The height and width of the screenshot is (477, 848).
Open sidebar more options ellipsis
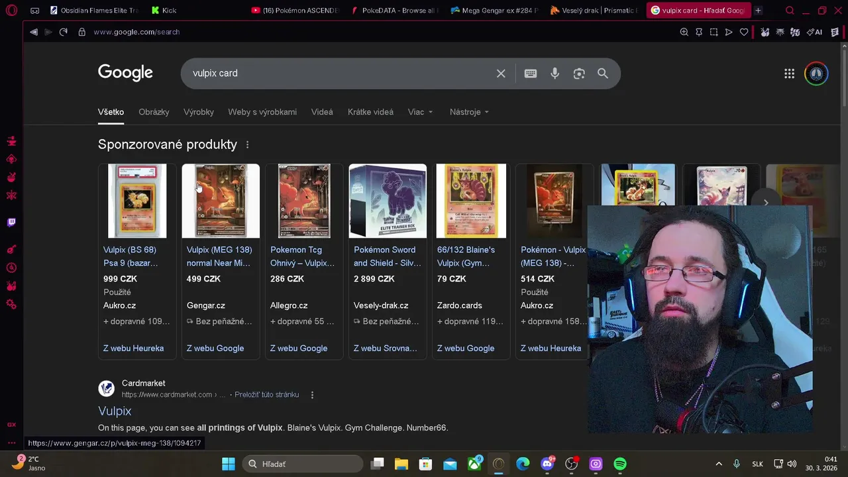click(11, 443)
